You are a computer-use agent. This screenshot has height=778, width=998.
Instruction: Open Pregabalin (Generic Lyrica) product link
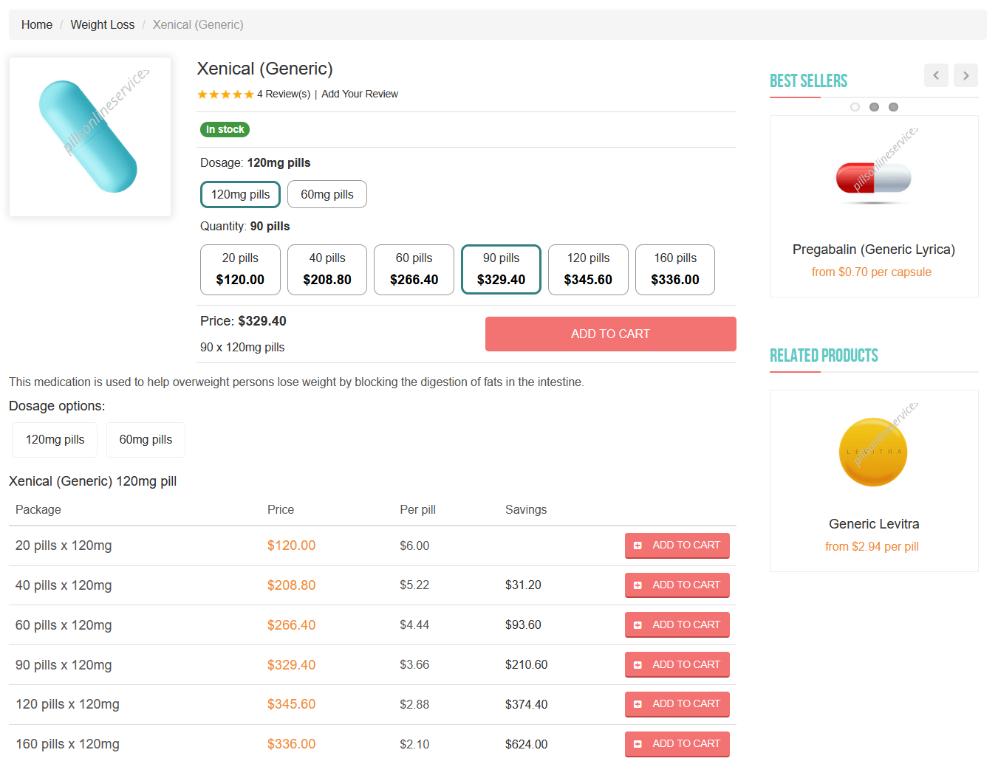tap(874, 249)
